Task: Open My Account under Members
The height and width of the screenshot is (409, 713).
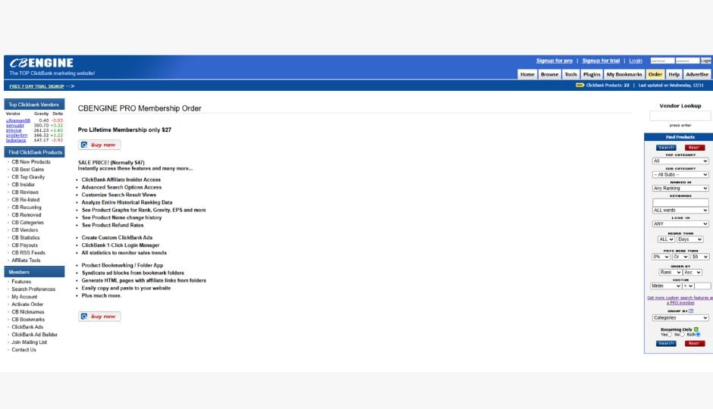Action: coord(24,297)
